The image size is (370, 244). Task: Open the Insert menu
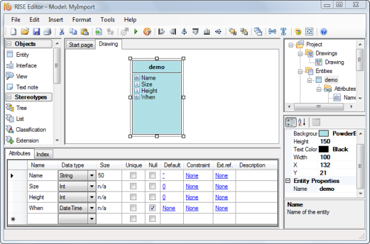(x=55, y=20)
